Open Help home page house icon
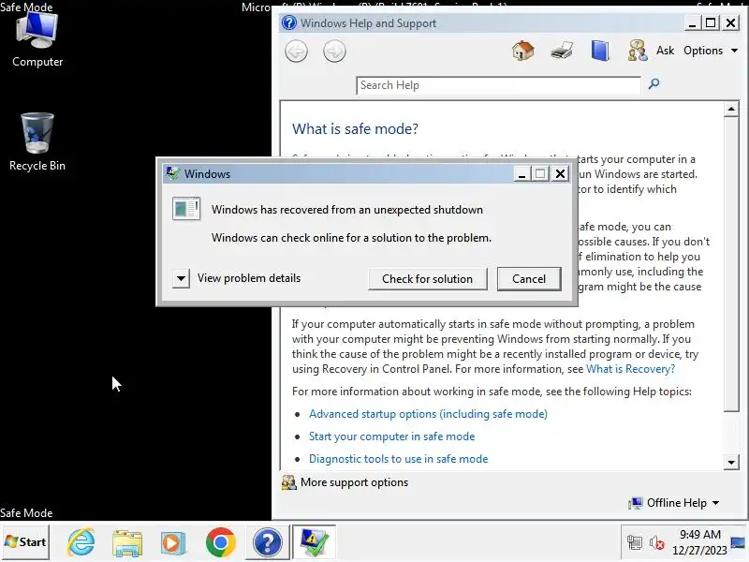The image size is (749, 562). point(523,51)
